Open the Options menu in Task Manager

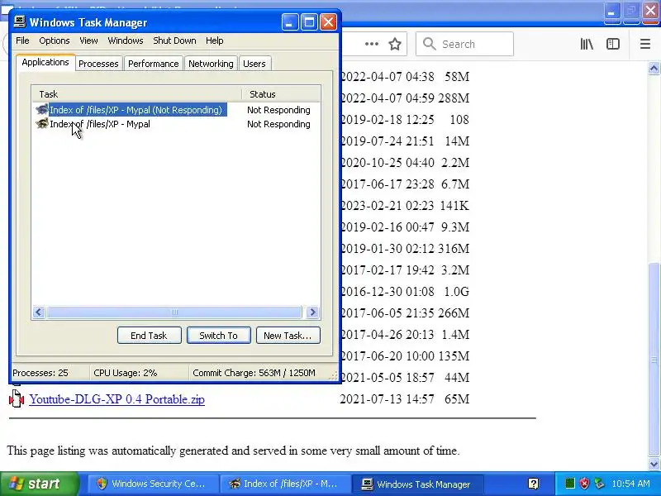55,41
